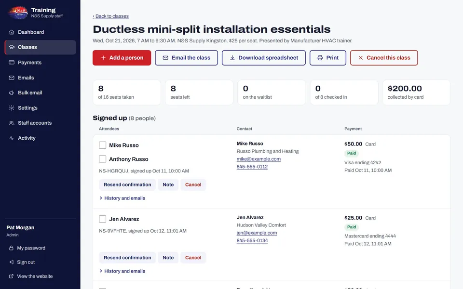Cancel Mike Russo's registration
The width and height of the screenshot is (463, 289).
coord(193,184)
